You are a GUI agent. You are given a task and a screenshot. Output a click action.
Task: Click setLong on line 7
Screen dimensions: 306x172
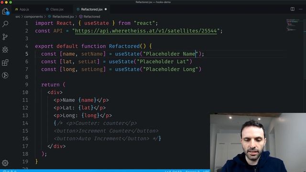click(x=92, y=69)
